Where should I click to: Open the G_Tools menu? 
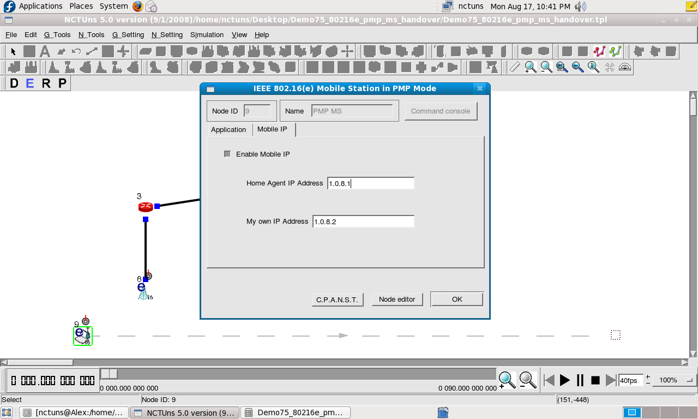(57, 34)
